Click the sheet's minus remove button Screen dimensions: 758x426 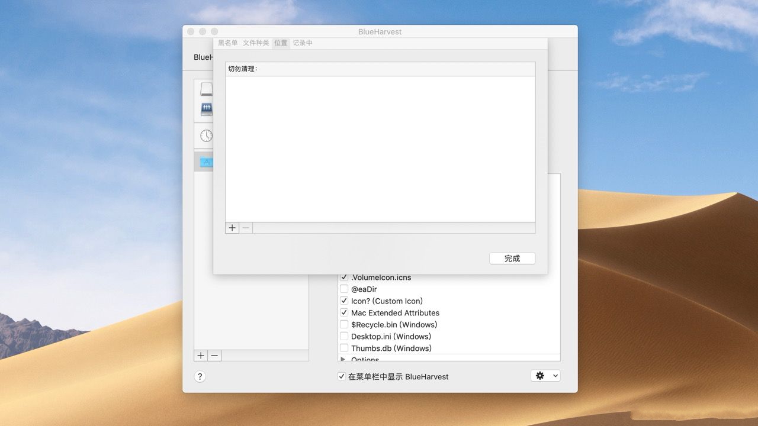click(246, 228)
